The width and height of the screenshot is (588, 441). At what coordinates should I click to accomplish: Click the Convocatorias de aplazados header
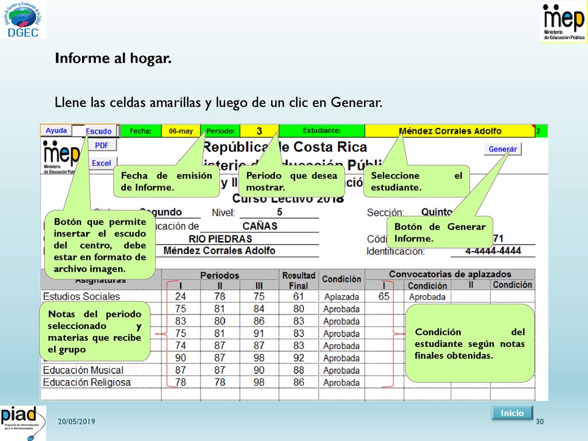point(450,274)
